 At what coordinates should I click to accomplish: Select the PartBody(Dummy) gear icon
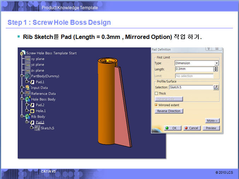point(28,76)
